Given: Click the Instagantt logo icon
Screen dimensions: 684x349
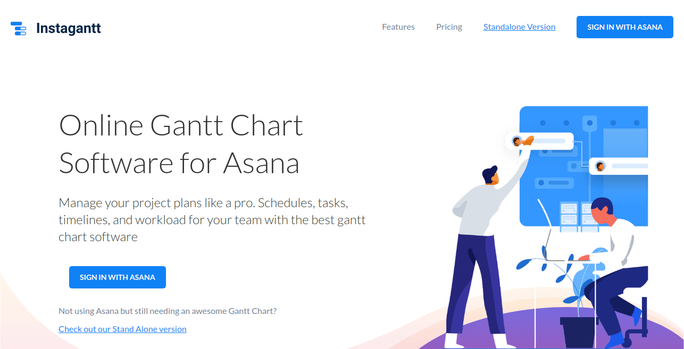Looking at the screenshot, I should click(19, 28).
